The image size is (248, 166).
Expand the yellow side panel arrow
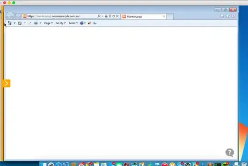tap(6, 83)
